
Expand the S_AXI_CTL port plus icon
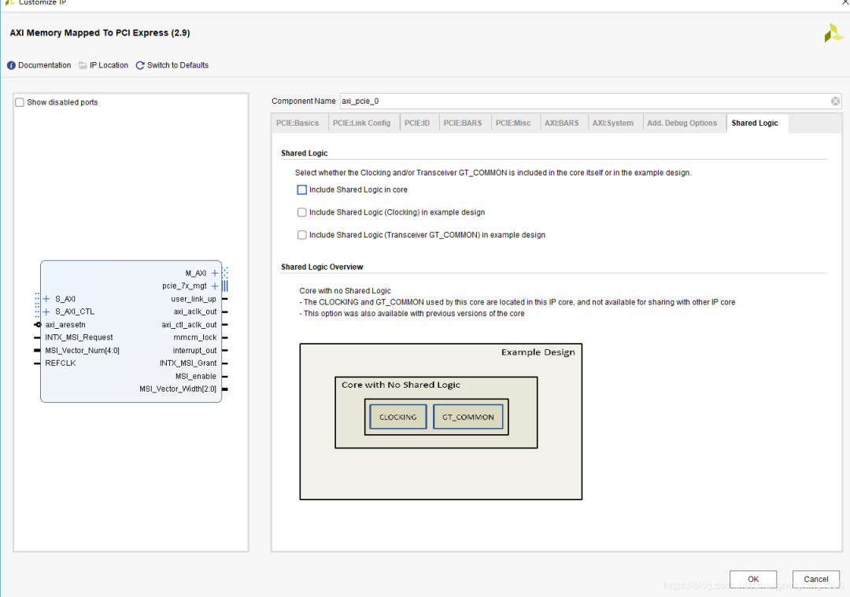tap(46, 311)
